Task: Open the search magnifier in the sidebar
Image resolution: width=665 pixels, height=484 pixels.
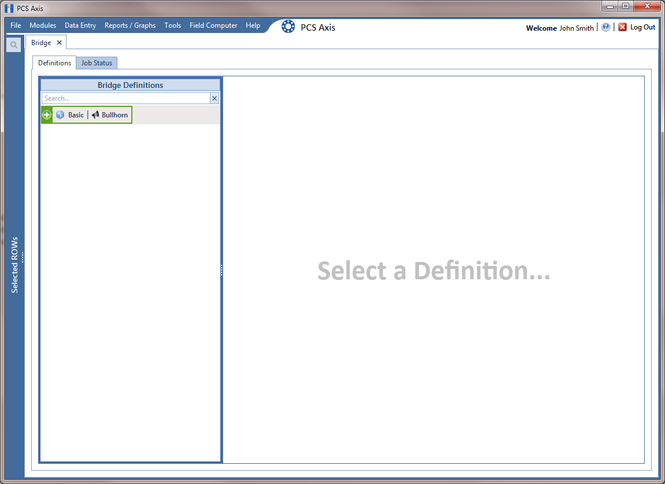Action: coord(13,45)
